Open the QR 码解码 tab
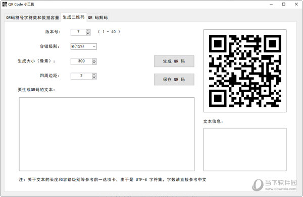 [98, 18]
